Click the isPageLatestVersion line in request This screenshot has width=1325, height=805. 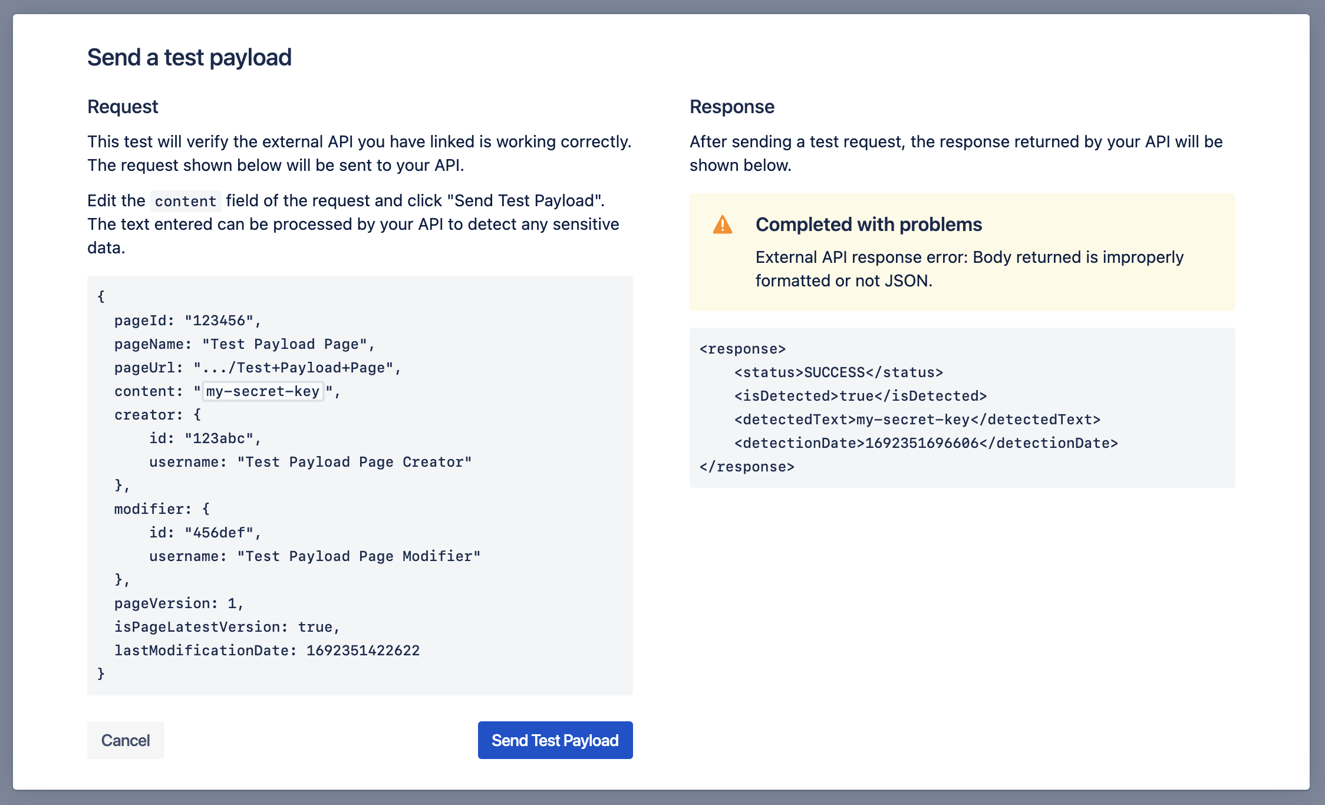point(227,627)
